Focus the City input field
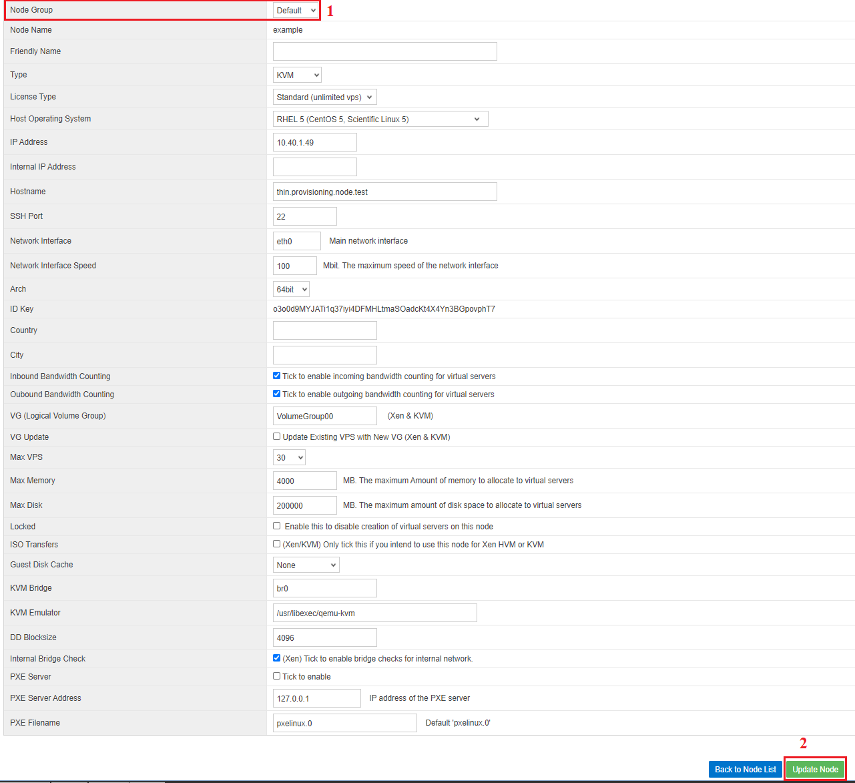Screen dimensions: 855x783 click(325, 355)
